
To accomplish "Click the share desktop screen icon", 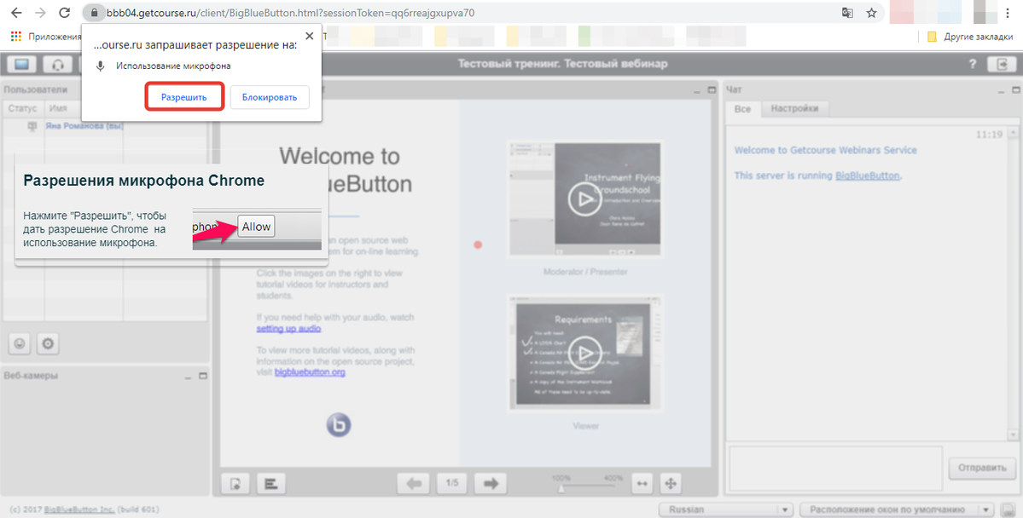I will point(22,65).
